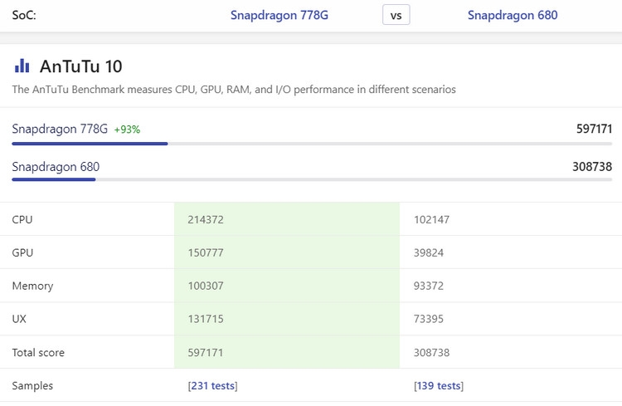Click the AnTuTu 10 heading
Image resolution: width=622 pixels, height=406 pixels.
click(81, 66)
